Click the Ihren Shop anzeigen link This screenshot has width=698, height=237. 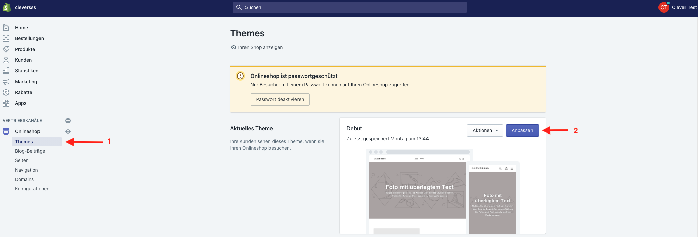click(x=260, y=47)
